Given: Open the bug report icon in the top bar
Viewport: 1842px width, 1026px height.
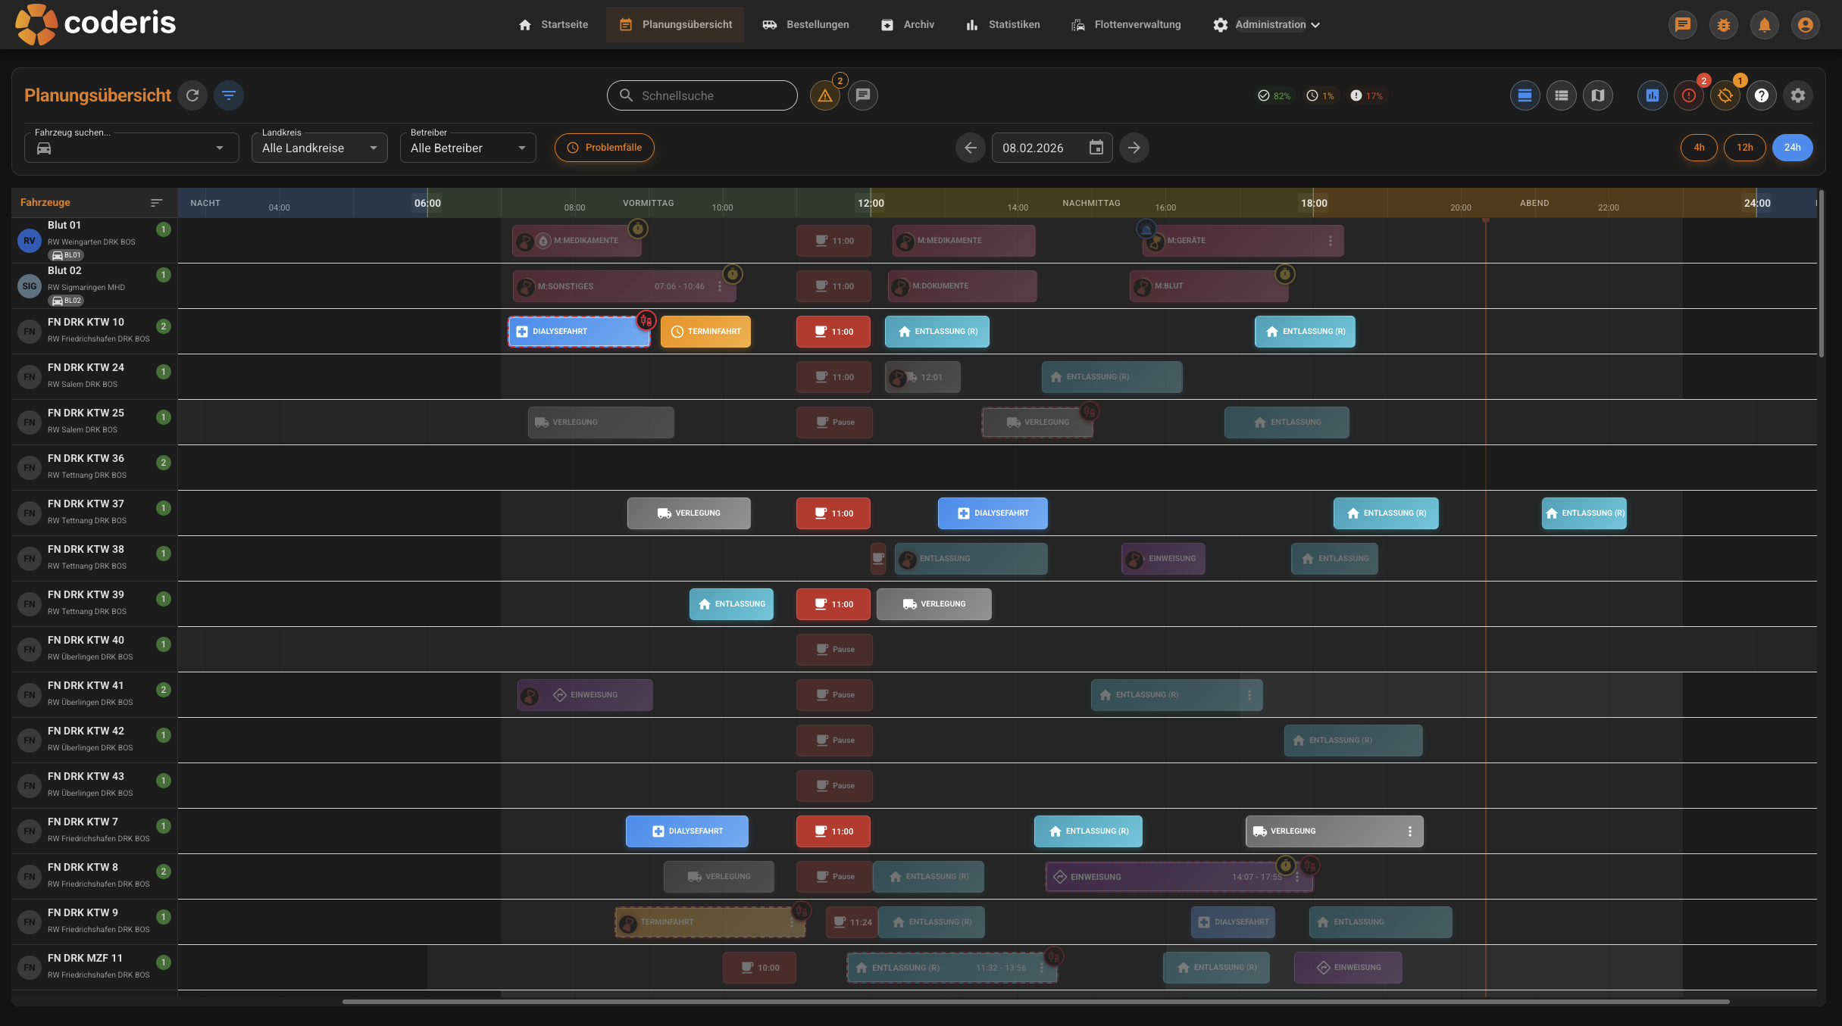Looking at the screenshot, I should [x=1724, y=24].
